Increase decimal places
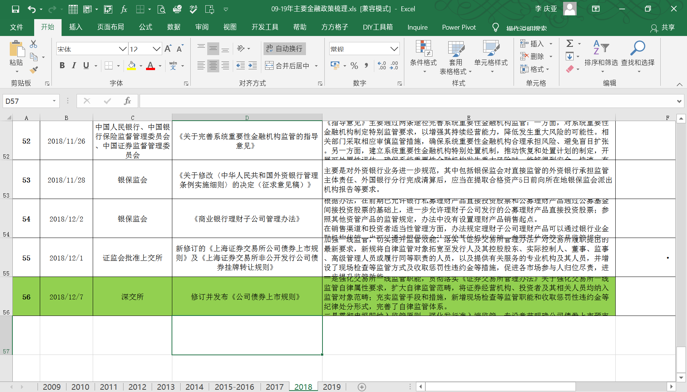687x392 pixels. click(x=382, y=66)
